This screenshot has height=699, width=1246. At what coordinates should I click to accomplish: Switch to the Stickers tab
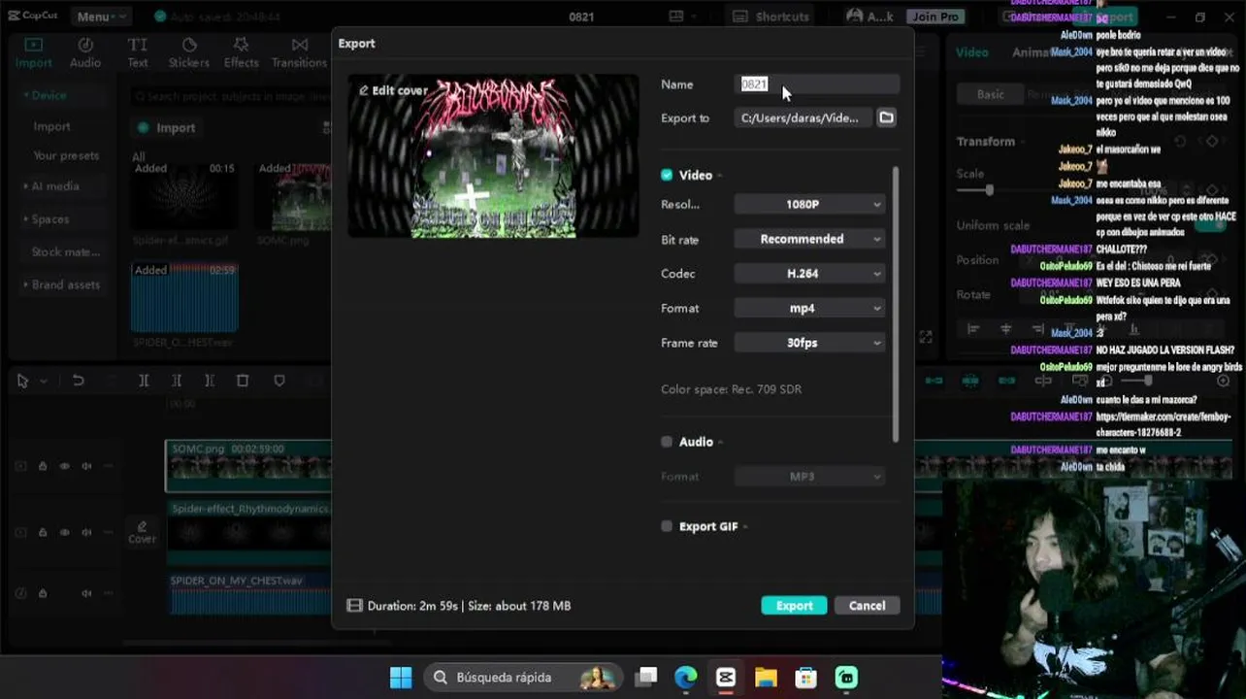[188, 52]
